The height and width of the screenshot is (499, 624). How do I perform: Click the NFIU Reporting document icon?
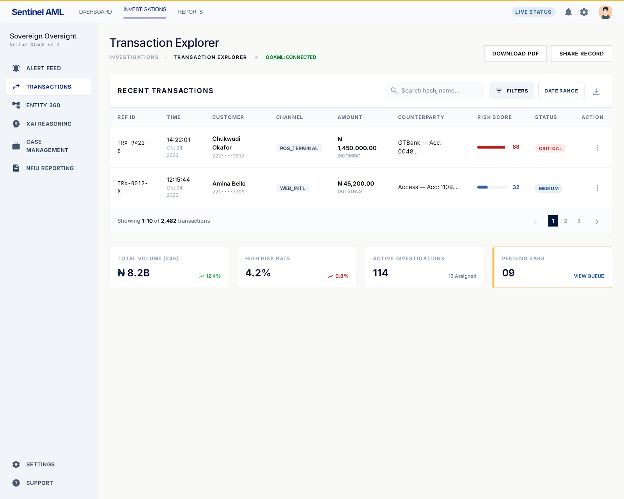[x=16, y=168]
